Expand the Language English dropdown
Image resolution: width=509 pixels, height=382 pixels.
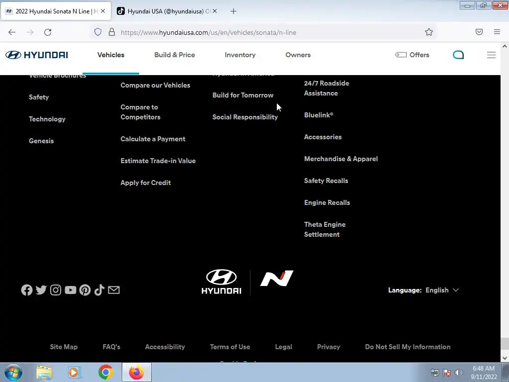click(442, 290)
